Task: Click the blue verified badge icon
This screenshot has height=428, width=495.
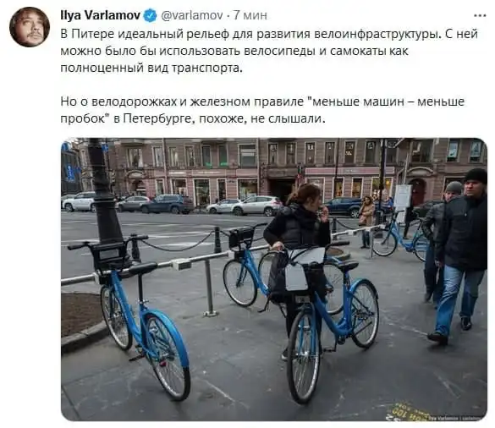Action: [x=151, y=15]
